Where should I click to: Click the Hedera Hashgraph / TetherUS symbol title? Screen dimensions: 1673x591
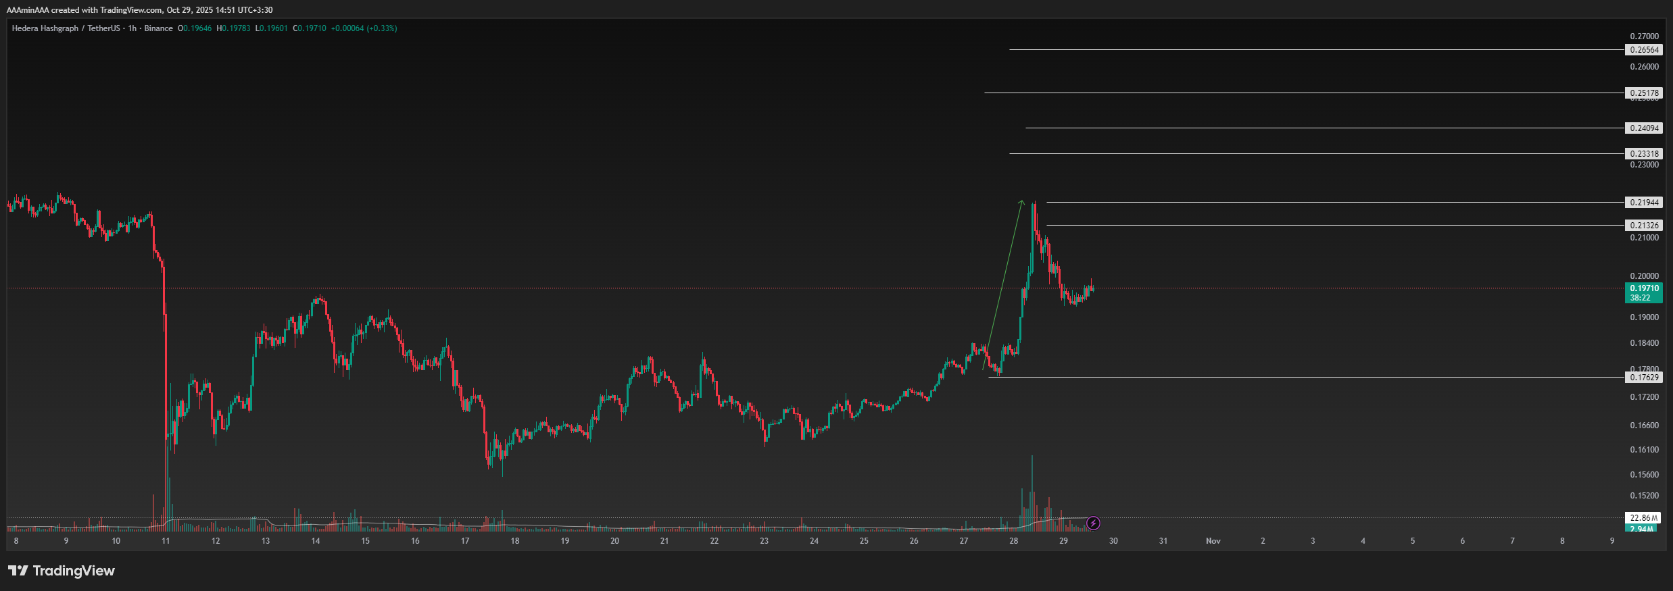coord(66,28)
